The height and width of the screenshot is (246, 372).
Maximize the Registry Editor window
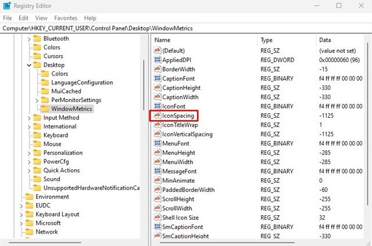(x=338, y=5)
